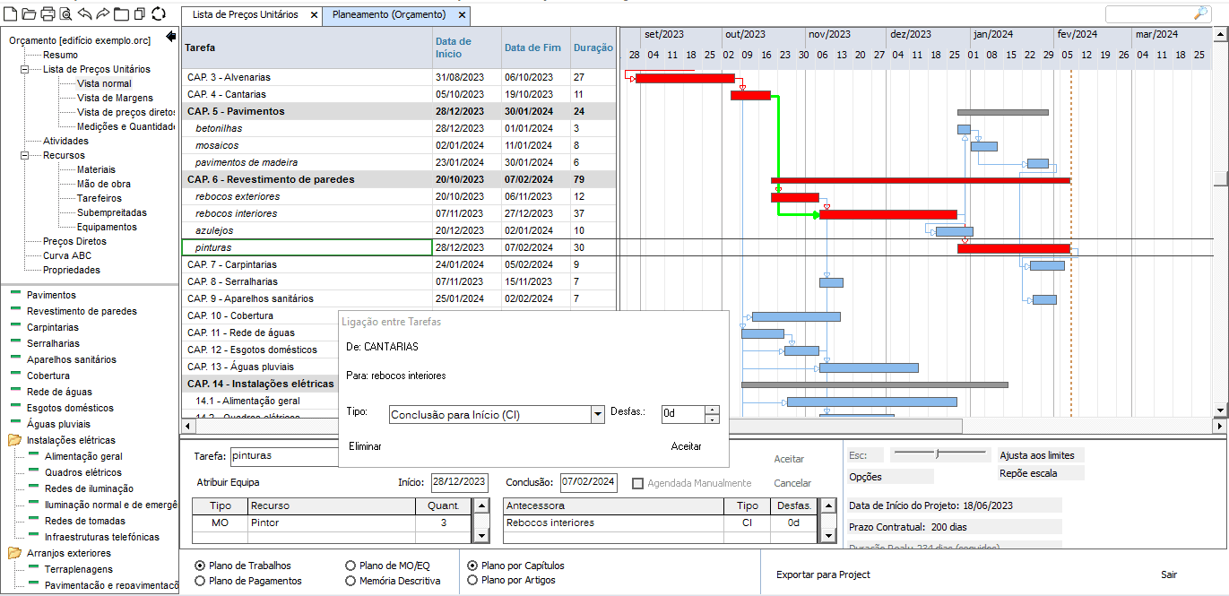This screenshot has height=596, width=1229.
Task: Collapse the Lista de Preços Unitários tree node
Action: pos(25,69)
